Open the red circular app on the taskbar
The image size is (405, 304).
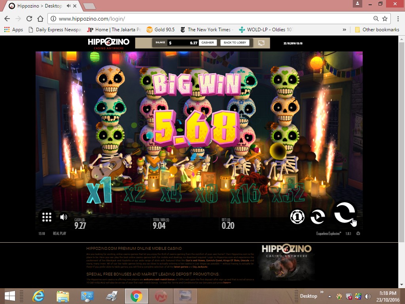pyautogui.click(x=161, y=296)
